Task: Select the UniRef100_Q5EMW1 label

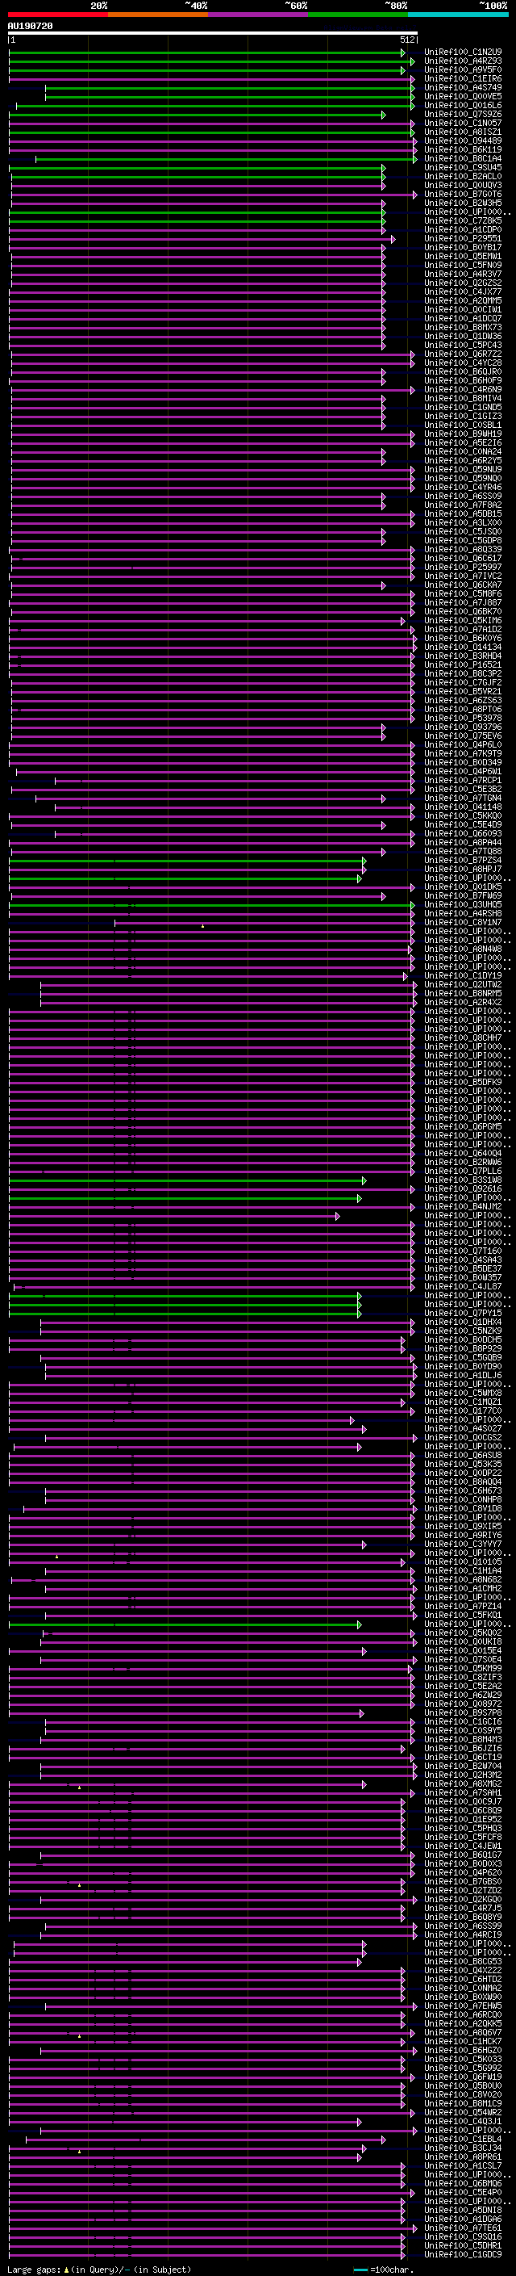Action: coord(463,256)
